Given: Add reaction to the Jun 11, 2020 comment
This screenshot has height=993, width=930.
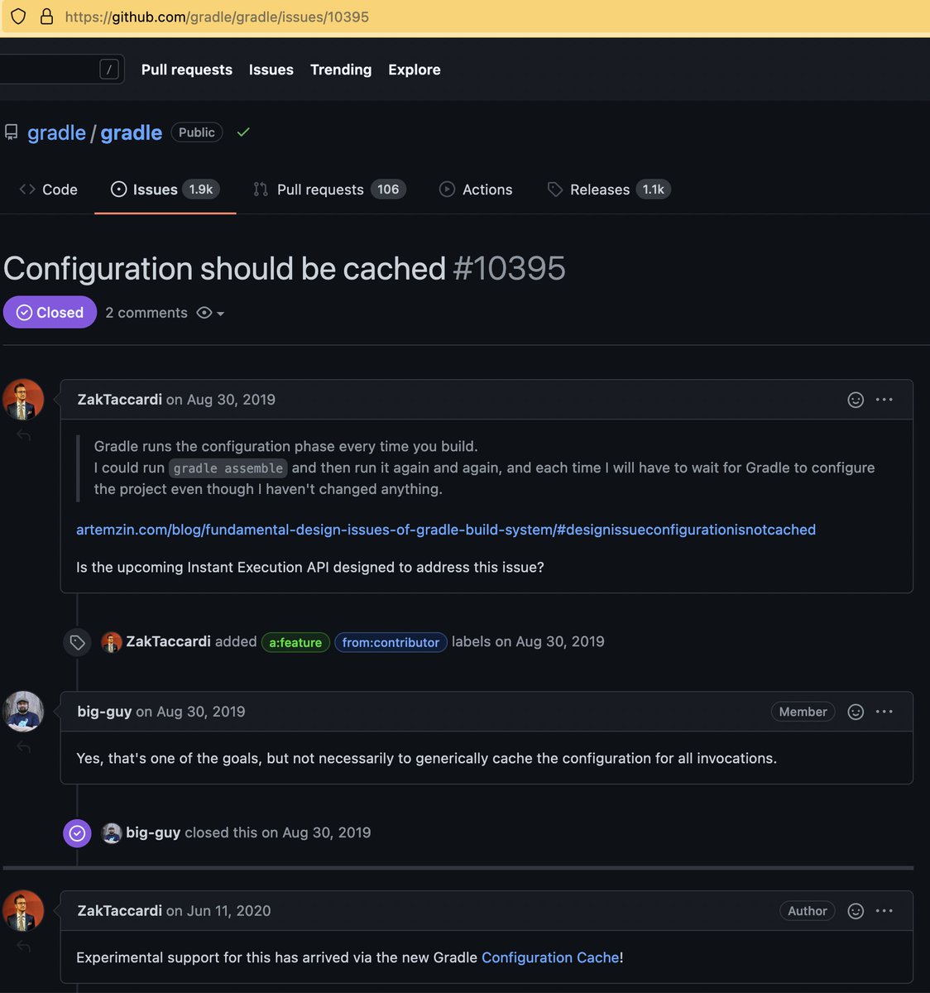Looking at the screenshot, I should [856, 911].
